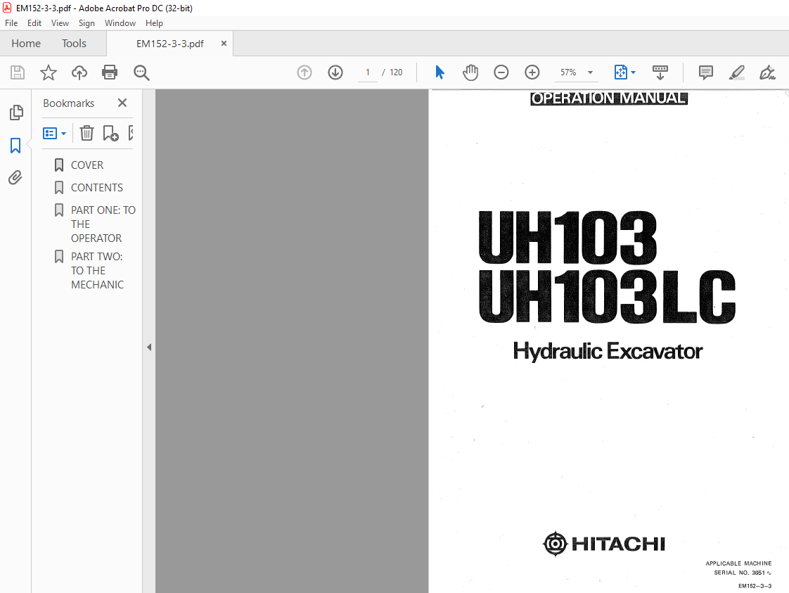This screenshot has height=593, width=789.
Task: Delete selected bookmark with trash icon
Action: (86, 133)
